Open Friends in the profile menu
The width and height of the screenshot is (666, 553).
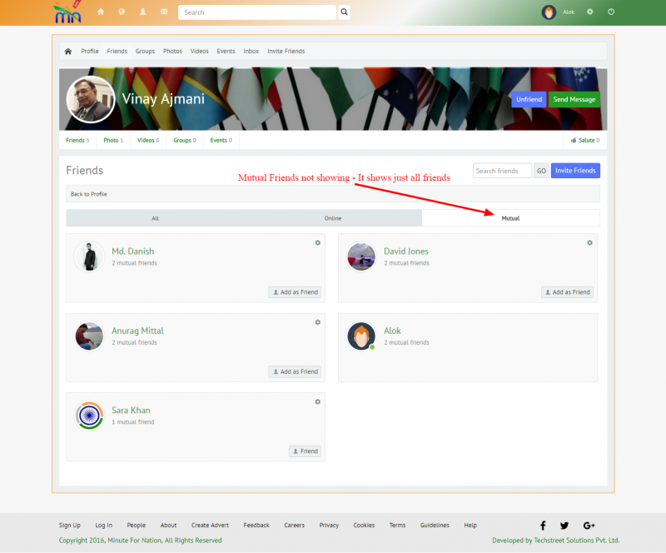pyautogui.click(x=117, y=51)
